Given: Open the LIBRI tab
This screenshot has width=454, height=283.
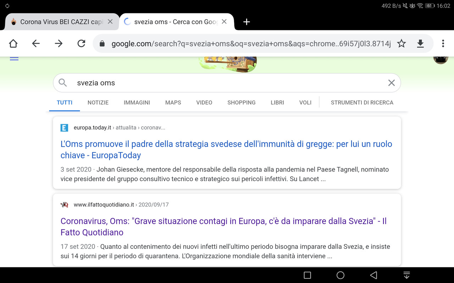Looking at the screenshot, I should point(277,103).
